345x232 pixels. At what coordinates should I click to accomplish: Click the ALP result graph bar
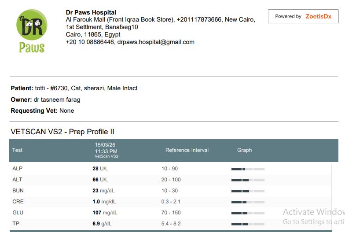tap(248, 169)
